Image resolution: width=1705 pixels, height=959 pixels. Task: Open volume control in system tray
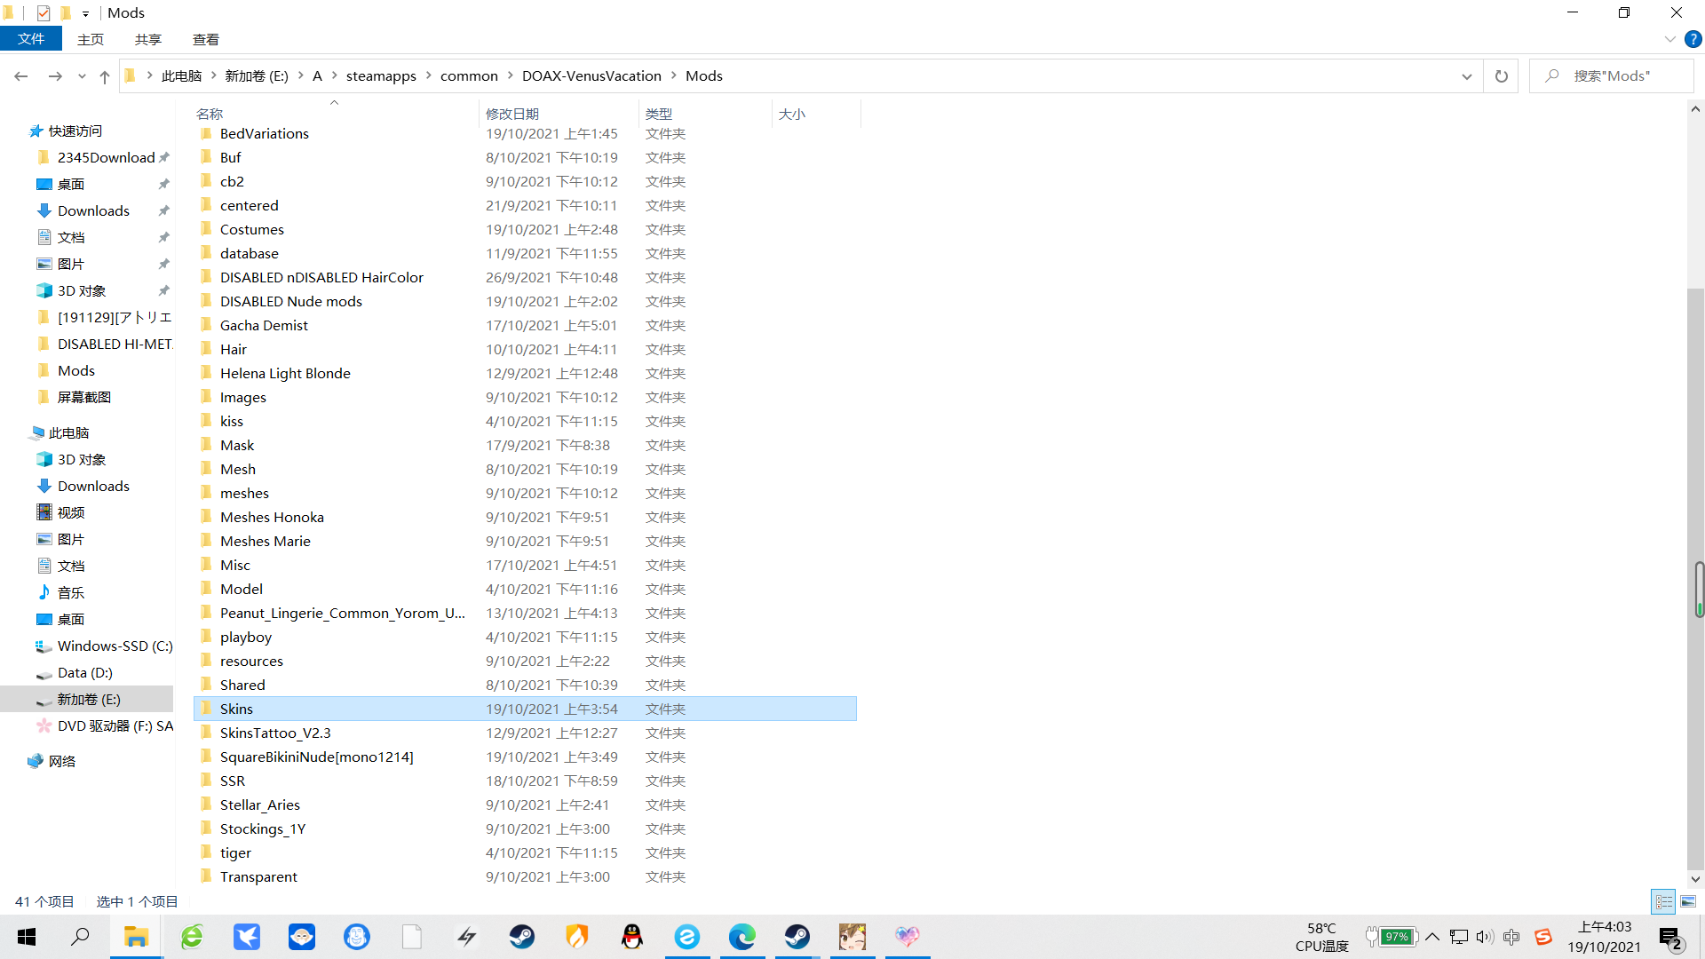(x=1485, y=937)
